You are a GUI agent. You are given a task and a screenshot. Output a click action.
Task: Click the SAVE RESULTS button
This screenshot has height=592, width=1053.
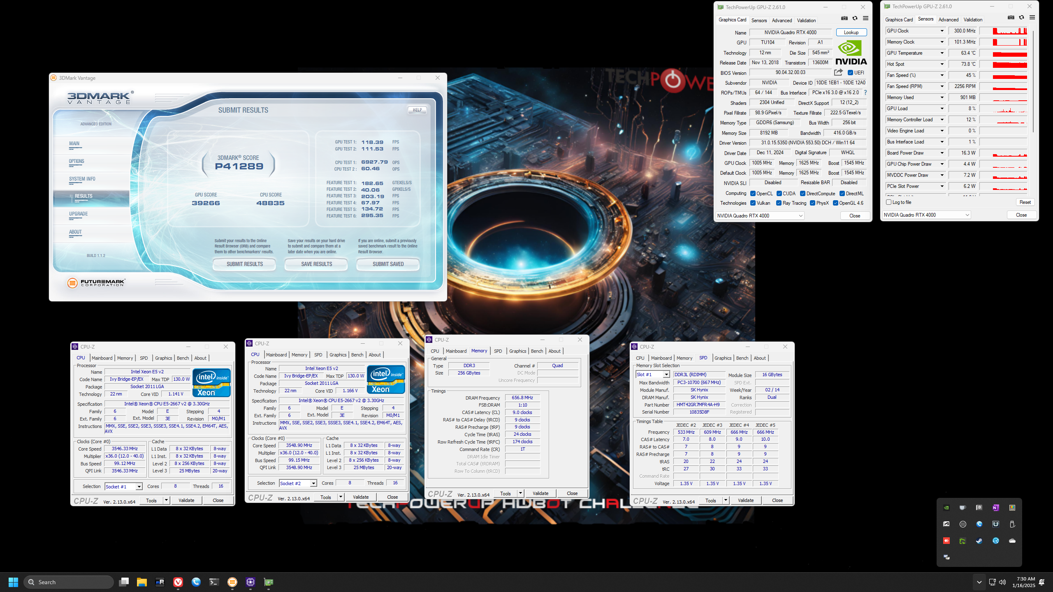tap(316, 264)
